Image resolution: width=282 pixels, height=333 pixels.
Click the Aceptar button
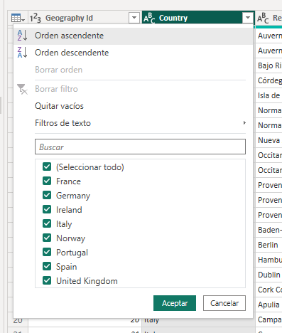coord(175,303)
